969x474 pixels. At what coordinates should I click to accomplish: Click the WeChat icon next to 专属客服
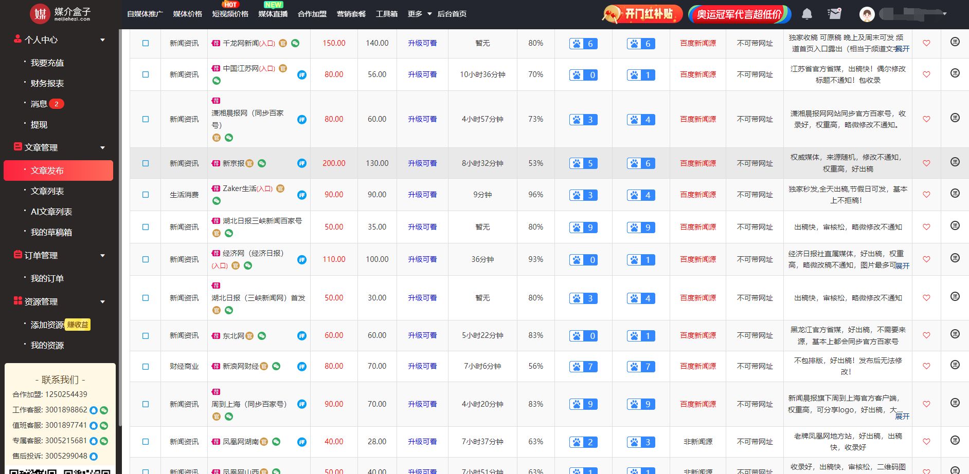pyautogui.click(x=104, y=441)
